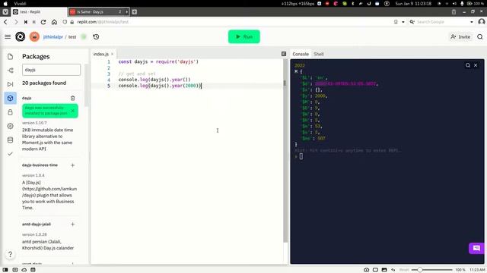
Task: Open the Help question mark icon
Action: [10, 255]
